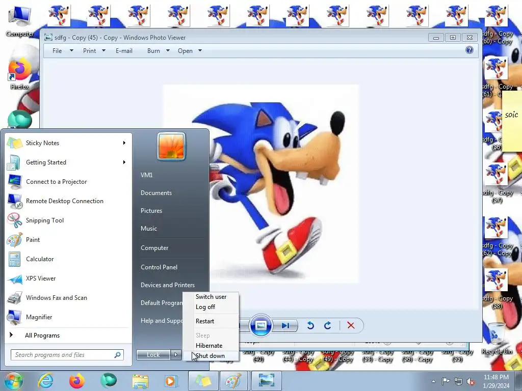Click the Start orb button
This screenshot has width=522, height=391.
[13, 381]
